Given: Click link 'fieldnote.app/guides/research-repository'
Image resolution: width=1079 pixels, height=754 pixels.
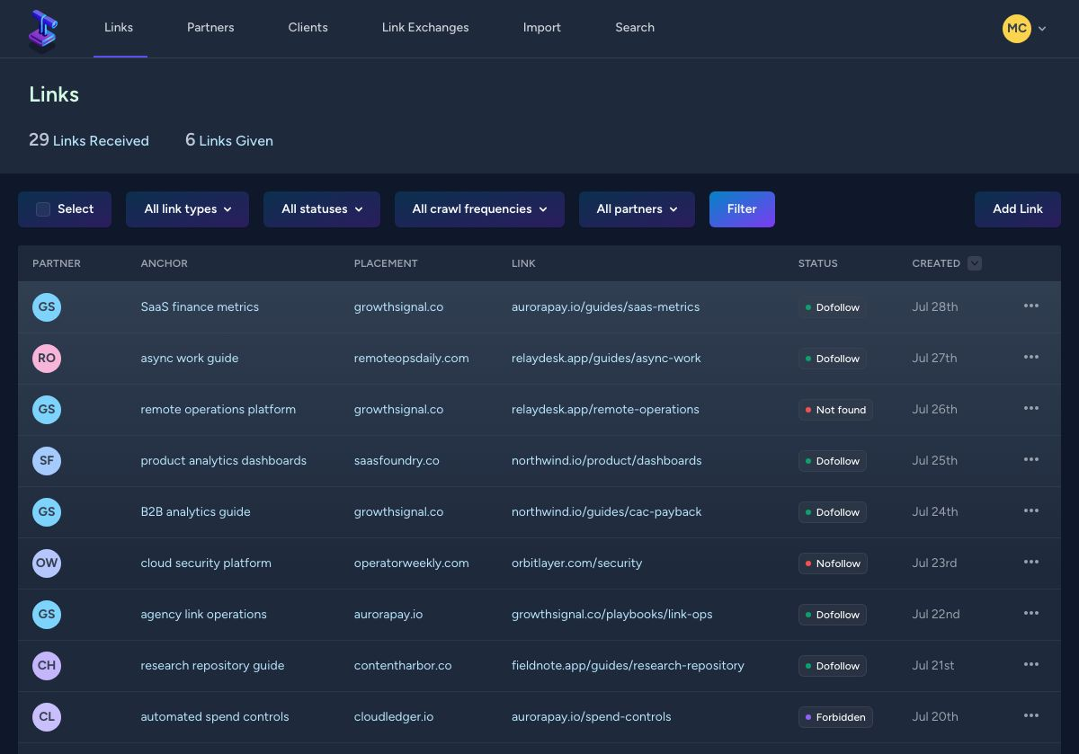Looking at the screenshot, I should point(628,665).
